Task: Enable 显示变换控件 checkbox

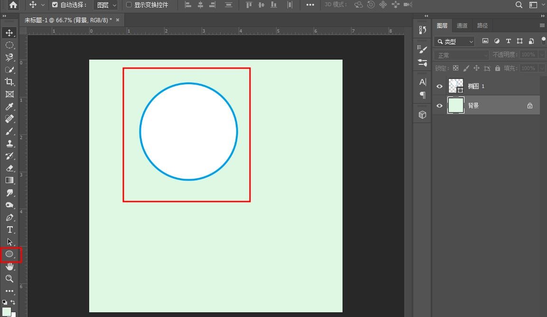Action: [129, 5]
